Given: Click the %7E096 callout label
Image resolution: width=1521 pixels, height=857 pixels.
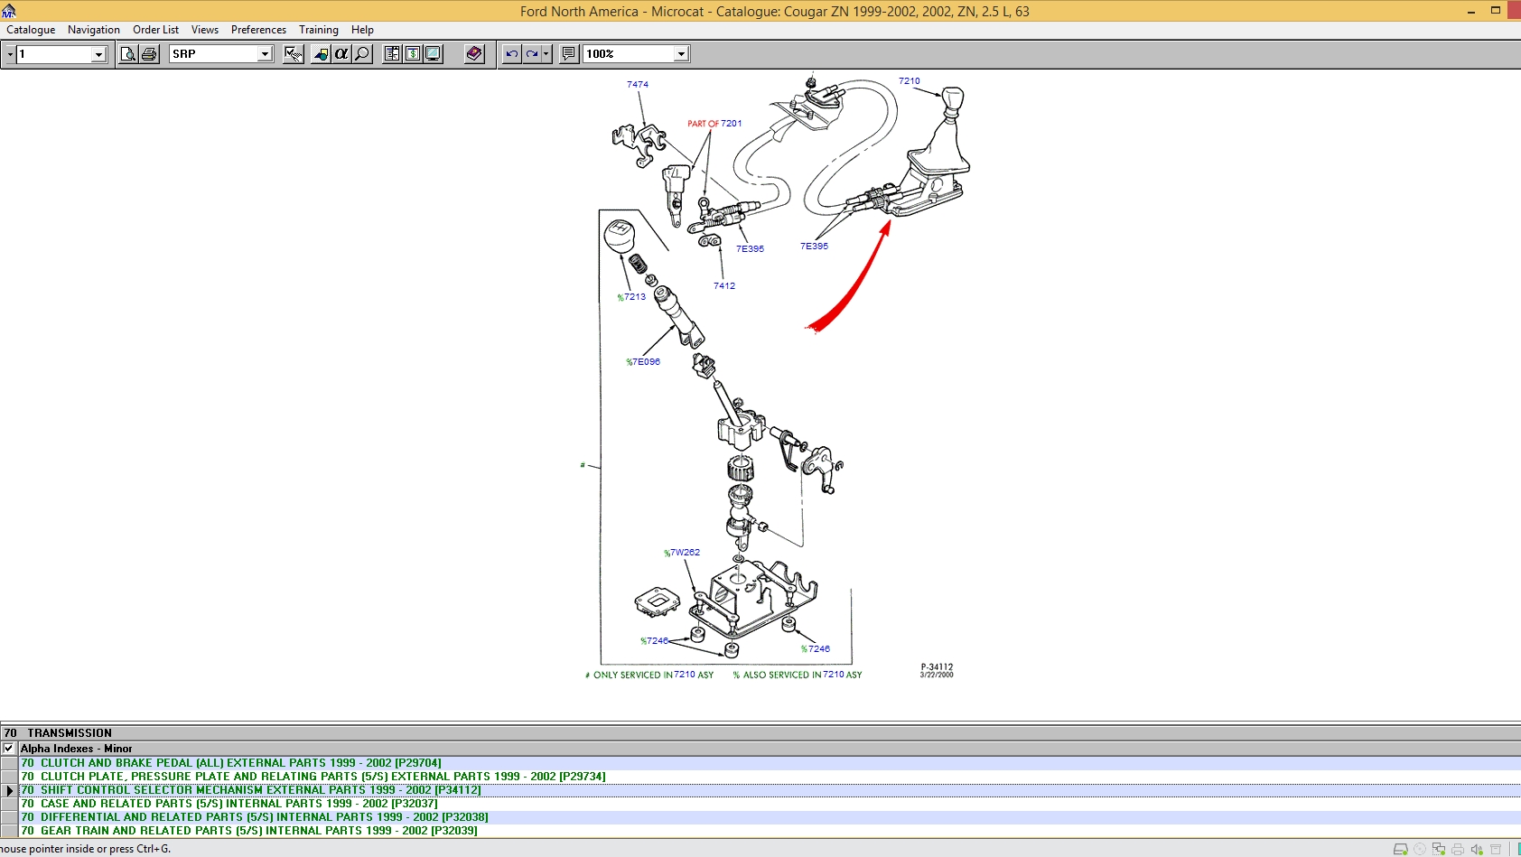Looking at the screenshot, I should coord(643,362).
